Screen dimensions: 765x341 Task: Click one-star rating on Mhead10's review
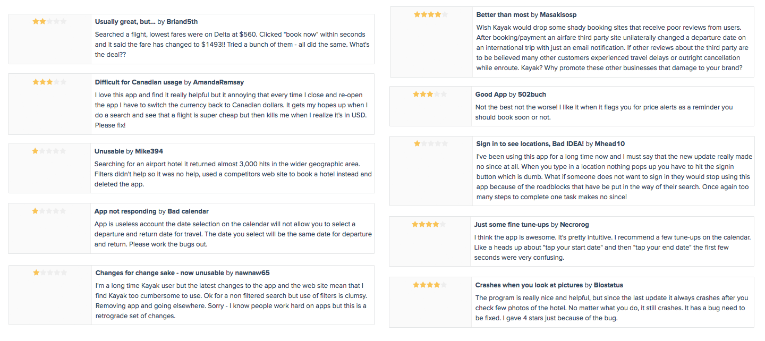pyautogui.click(x=431, y=144)
